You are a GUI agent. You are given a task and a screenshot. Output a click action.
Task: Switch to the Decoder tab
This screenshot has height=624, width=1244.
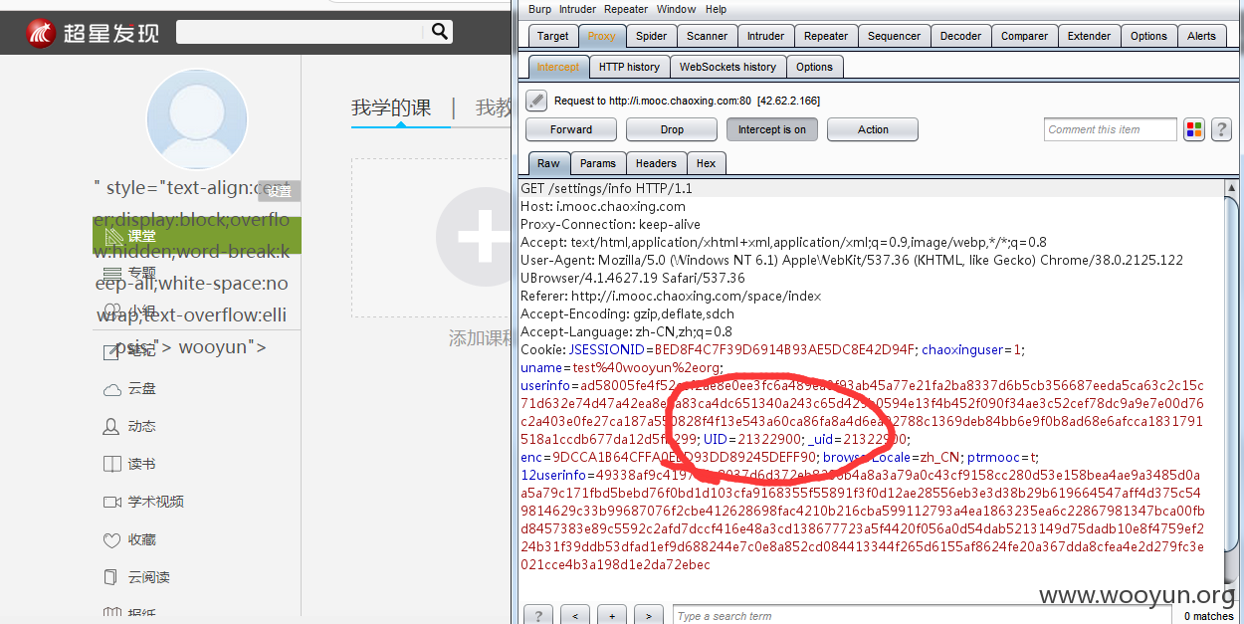click(x=960, y=36)
